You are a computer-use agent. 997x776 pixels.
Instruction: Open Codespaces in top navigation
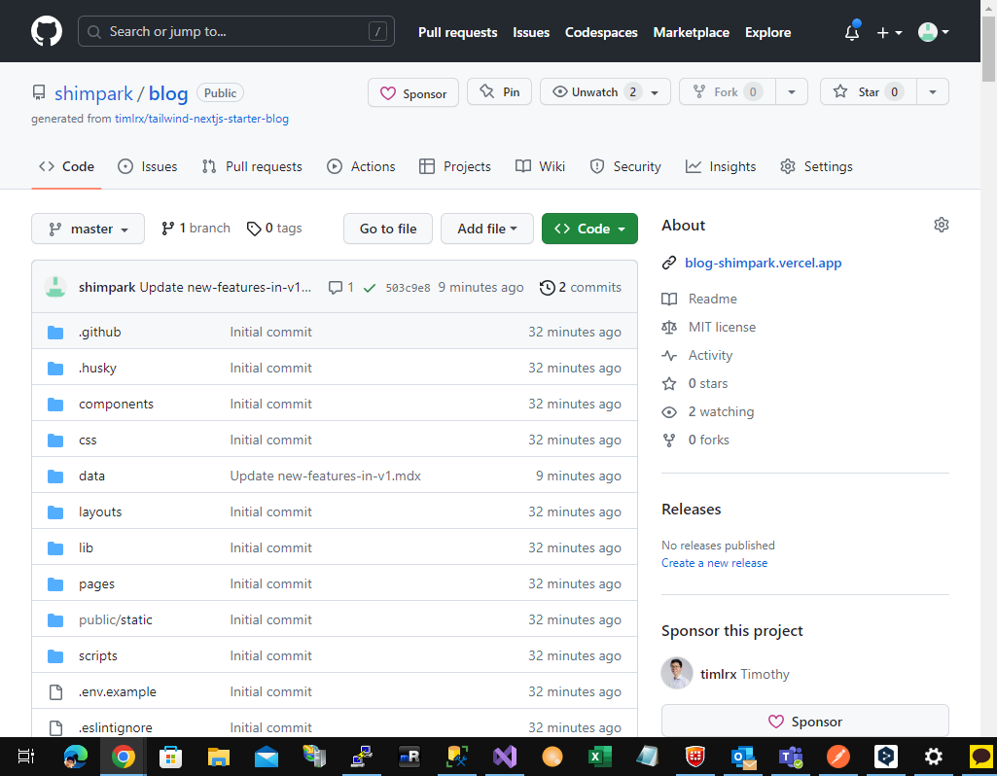(601, 32)
